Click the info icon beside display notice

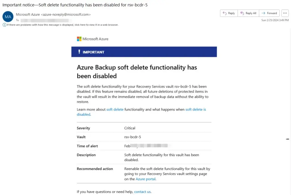[5, 25]
